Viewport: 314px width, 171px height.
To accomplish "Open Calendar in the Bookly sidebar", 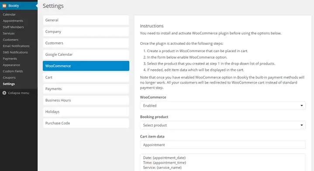I will pyautogui.click(x=9, y=14).
